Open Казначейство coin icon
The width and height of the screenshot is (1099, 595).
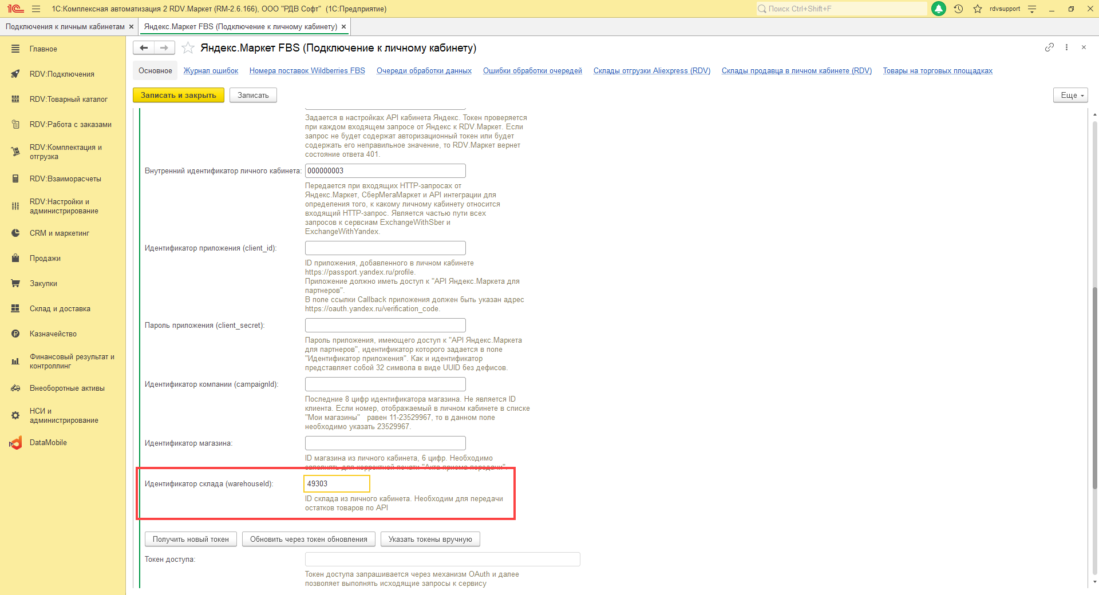[x=15, y=334]
